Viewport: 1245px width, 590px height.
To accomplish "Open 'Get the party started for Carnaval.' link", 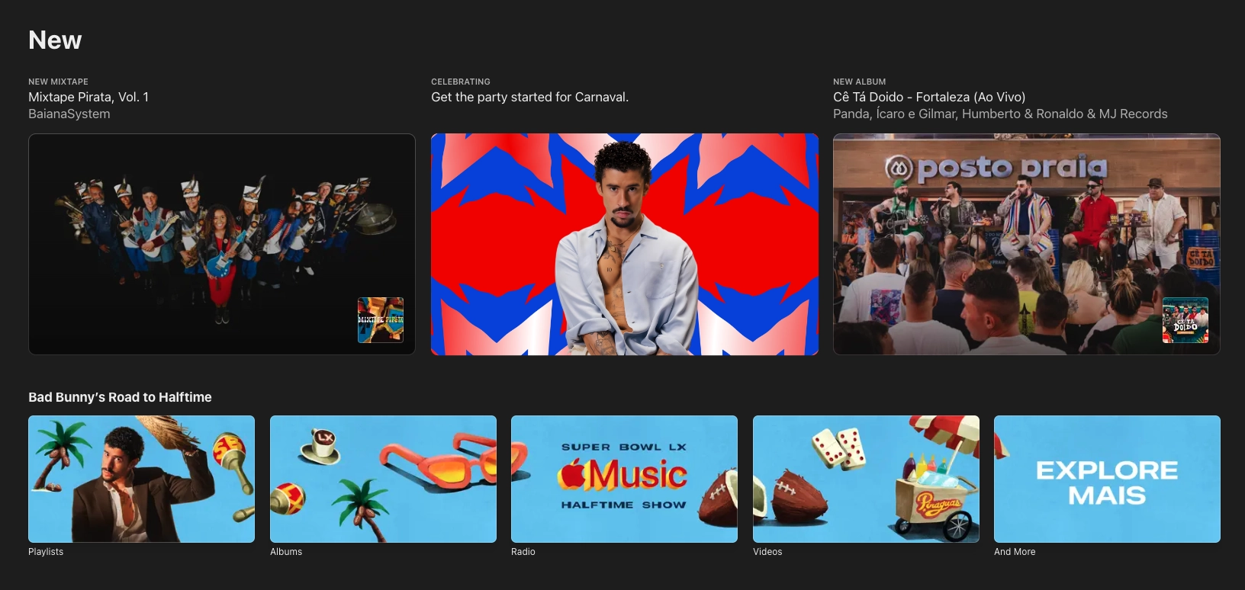I will tap(530, 97).
